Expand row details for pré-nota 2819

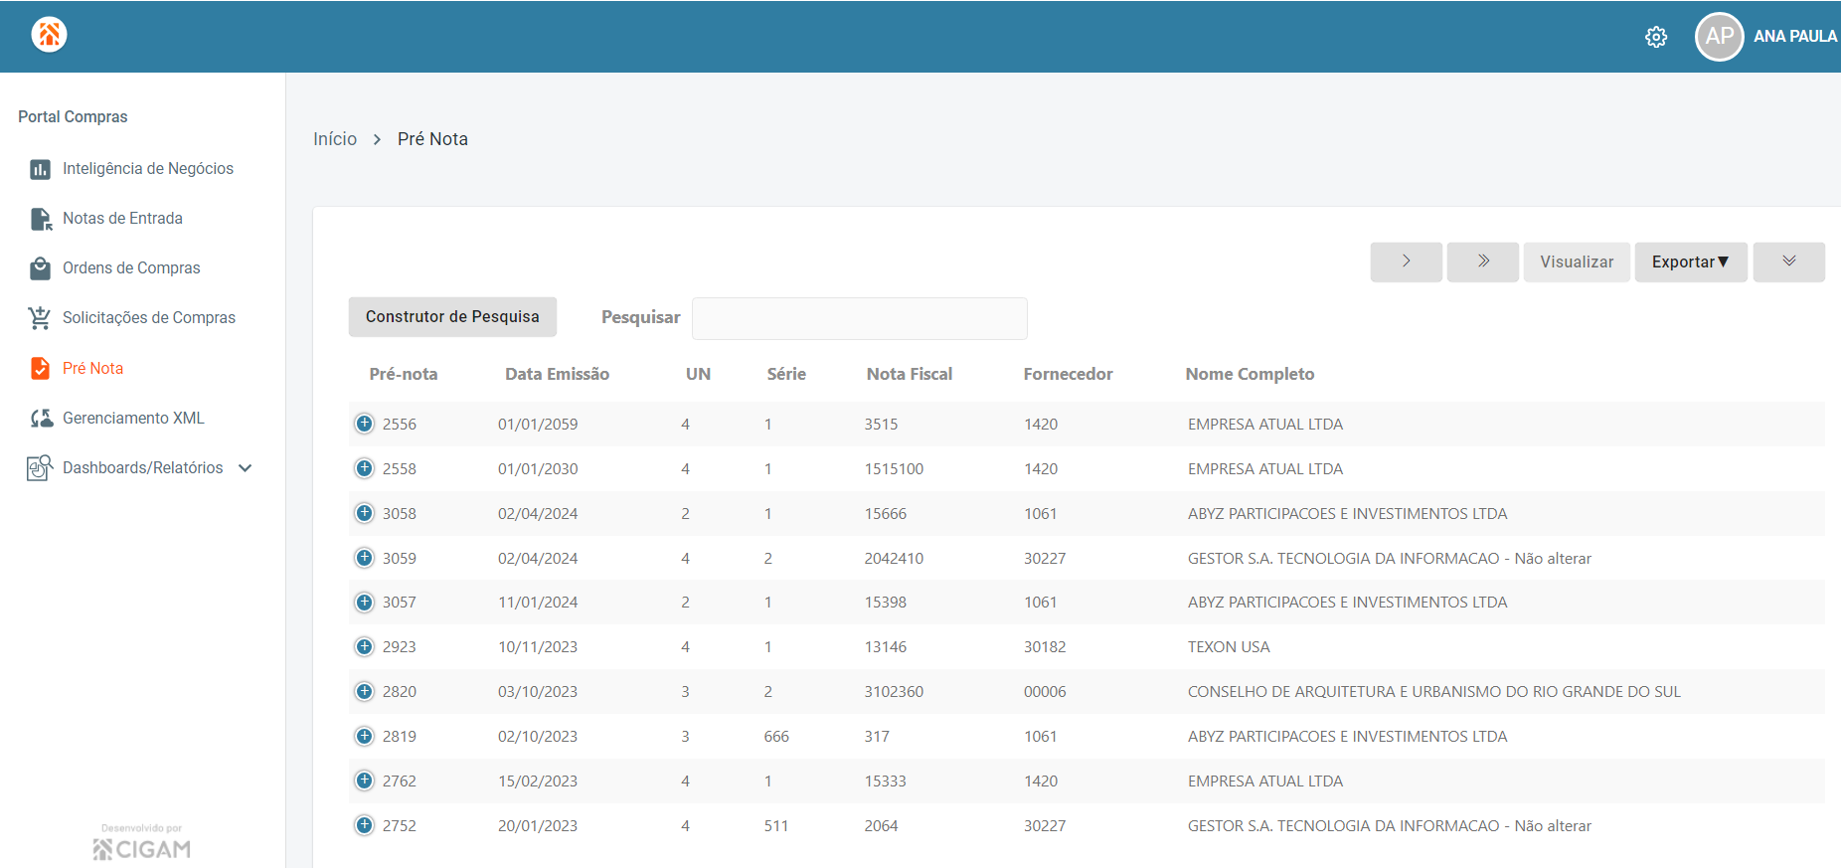[x=365, y=736]
